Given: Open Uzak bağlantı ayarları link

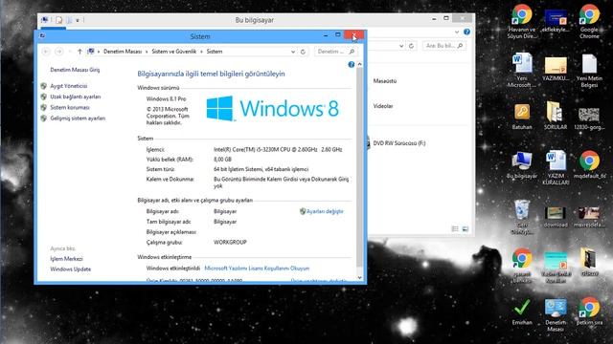Looking at the screenshot, I should [75, 97].
